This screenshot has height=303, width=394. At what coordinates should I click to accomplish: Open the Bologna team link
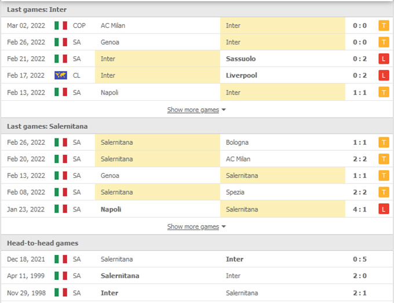(237, 143)
